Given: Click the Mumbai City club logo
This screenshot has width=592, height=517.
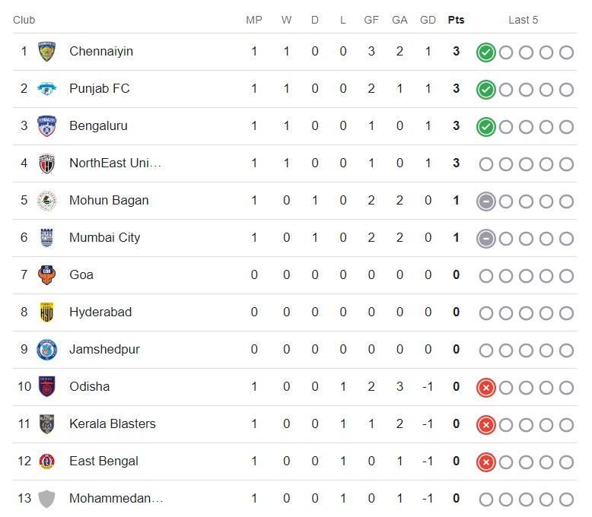Looking at the screenshot, I should click(x=47, y=238).
